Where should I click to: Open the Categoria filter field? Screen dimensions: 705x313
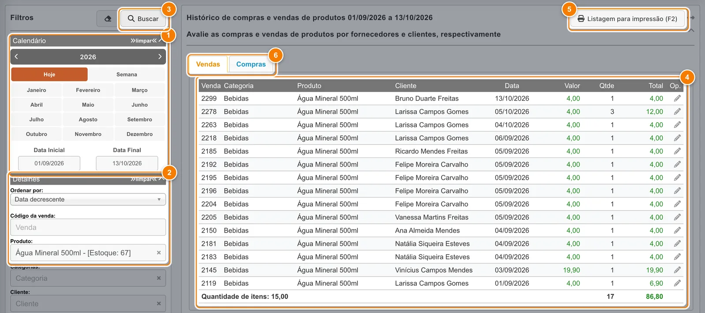click(x=88, y=278)
